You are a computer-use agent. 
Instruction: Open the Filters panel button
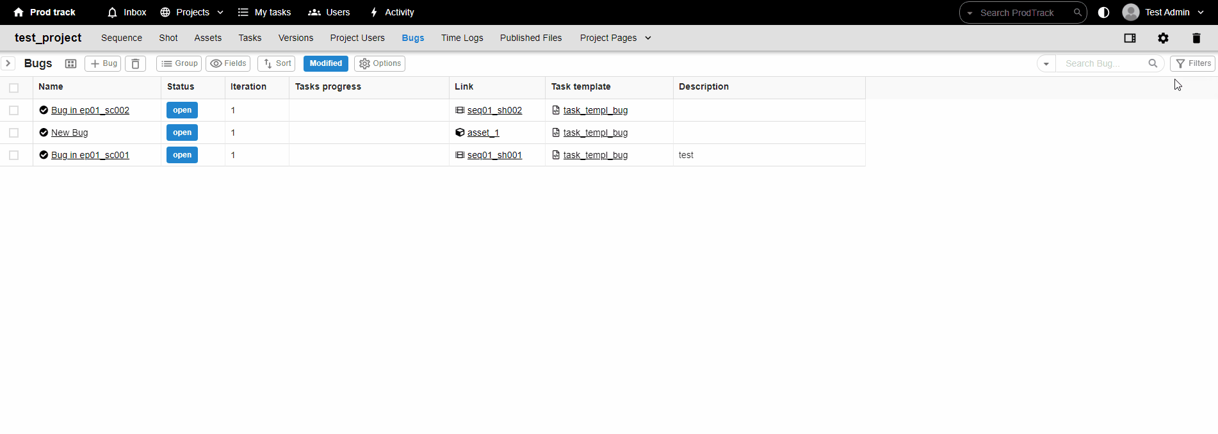(1192, 63)
